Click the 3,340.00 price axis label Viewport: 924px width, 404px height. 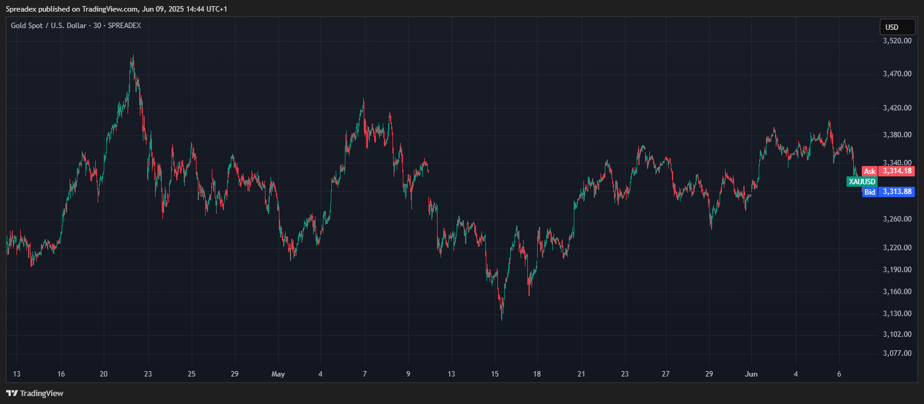(897, 162)
